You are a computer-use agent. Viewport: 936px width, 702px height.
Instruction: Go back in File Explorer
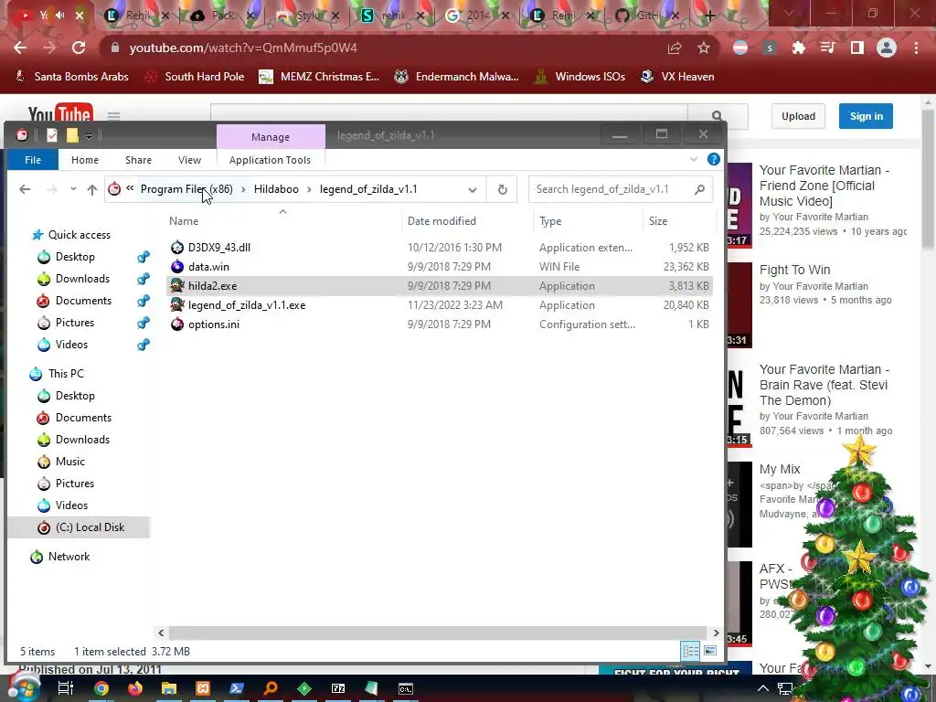25,189
